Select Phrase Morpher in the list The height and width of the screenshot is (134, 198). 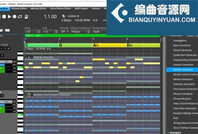[182, 99]
